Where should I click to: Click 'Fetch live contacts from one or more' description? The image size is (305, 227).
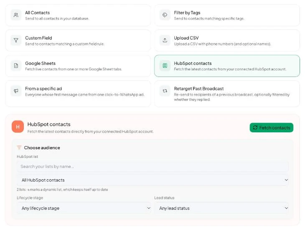point(74,69)
